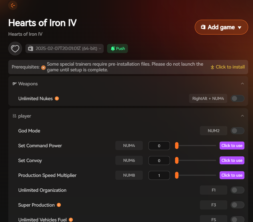The height and width of the screenshot is (222, 253).
Task: Click the rifle icon on the Weapons header
Action: click(14, 84)
